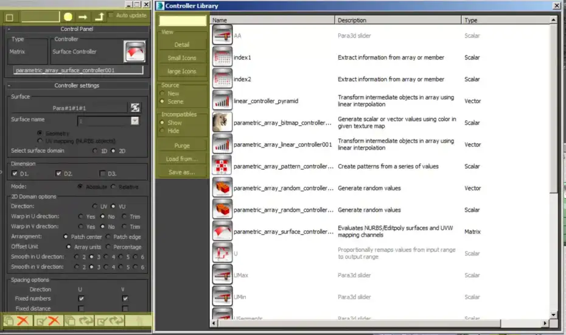Screen dimensions: 566x335
Task: Click the Purge button
Action: pos(182,146)
